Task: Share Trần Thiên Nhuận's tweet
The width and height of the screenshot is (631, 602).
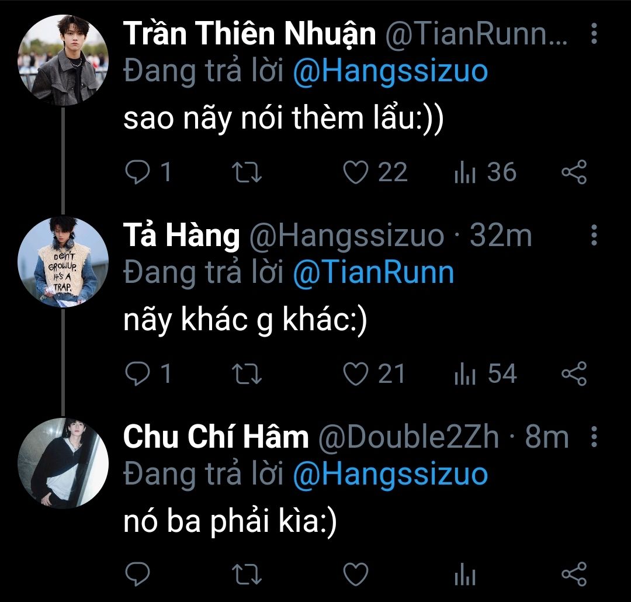Action: click(x=573, y=172)
